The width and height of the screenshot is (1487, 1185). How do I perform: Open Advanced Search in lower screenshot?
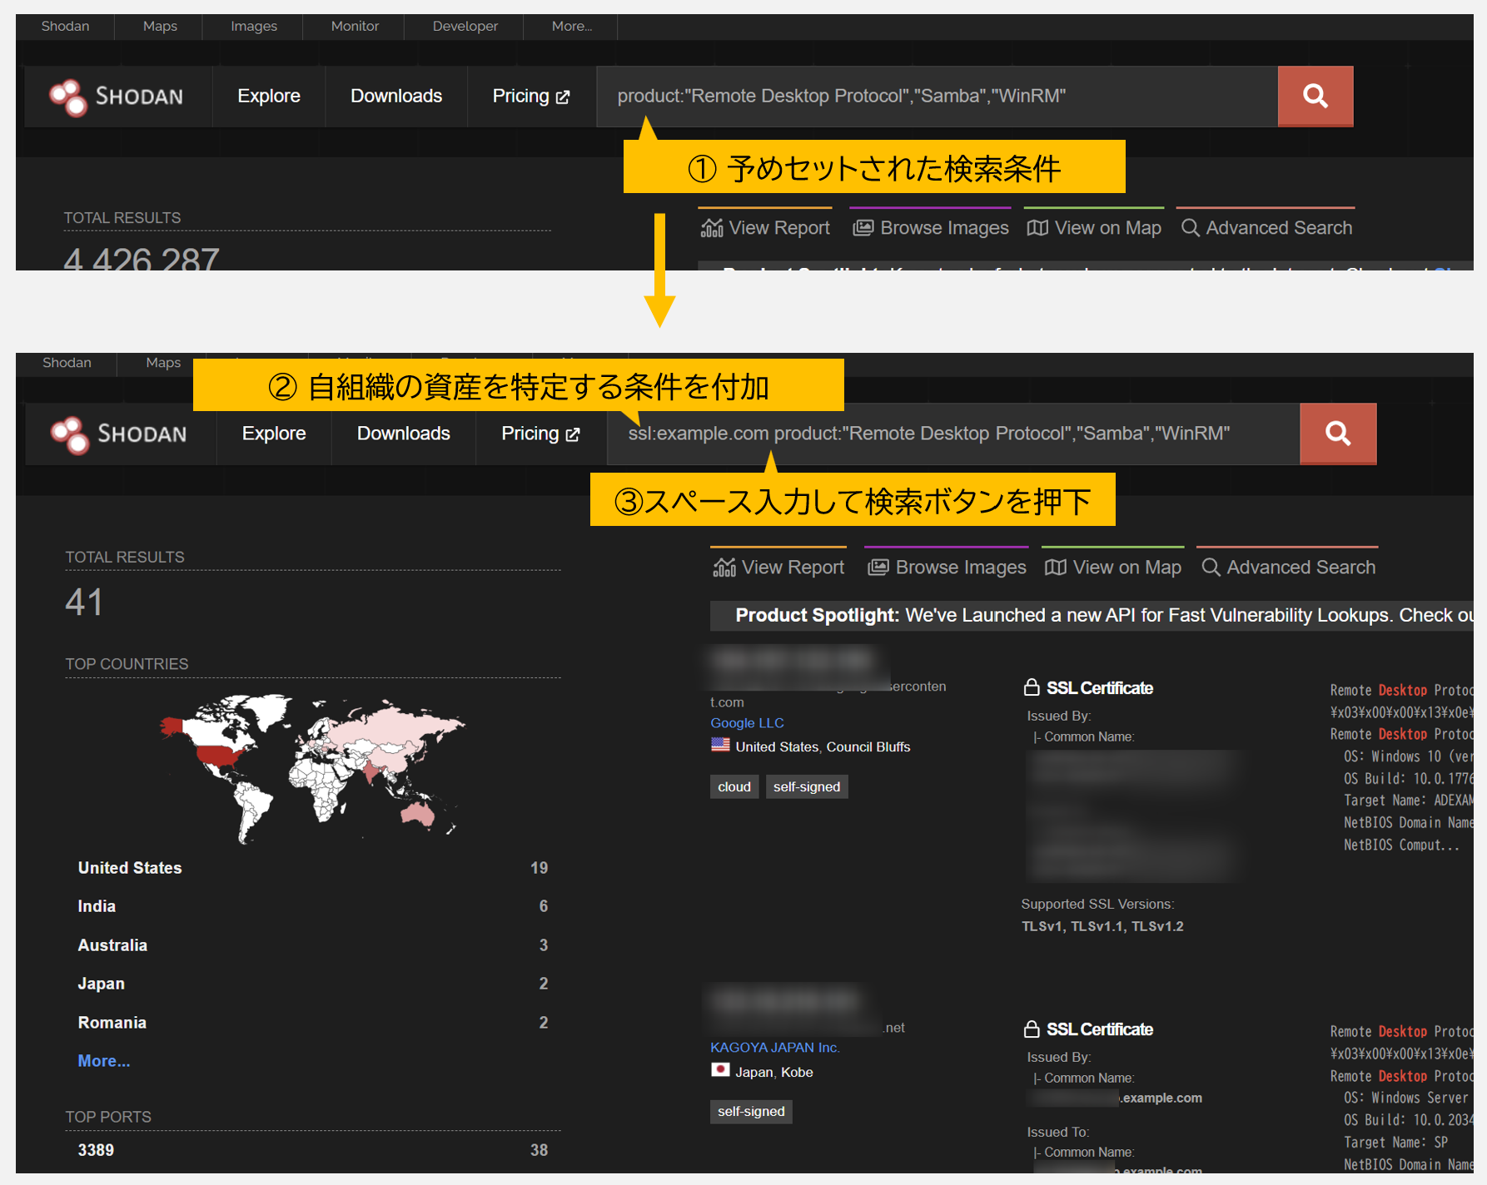point(1289,568)
